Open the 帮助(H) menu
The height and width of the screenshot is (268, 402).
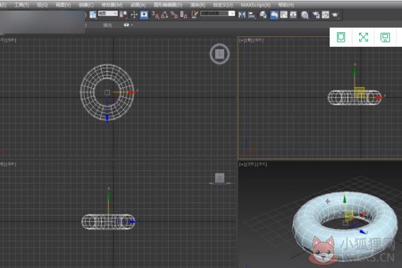[x=286, y=5]
